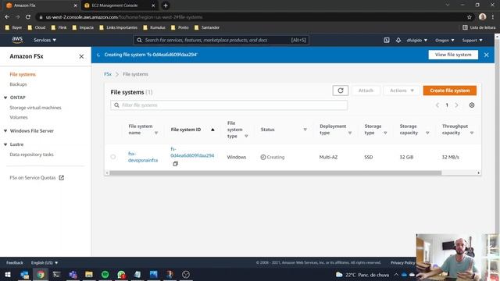Click the browser back arrow
Screen dimensions: 500x281
[7, 17]
